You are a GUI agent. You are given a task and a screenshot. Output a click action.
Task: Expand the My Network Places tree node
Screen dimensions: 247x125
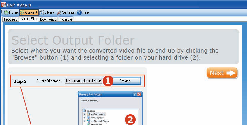point(85,121)
